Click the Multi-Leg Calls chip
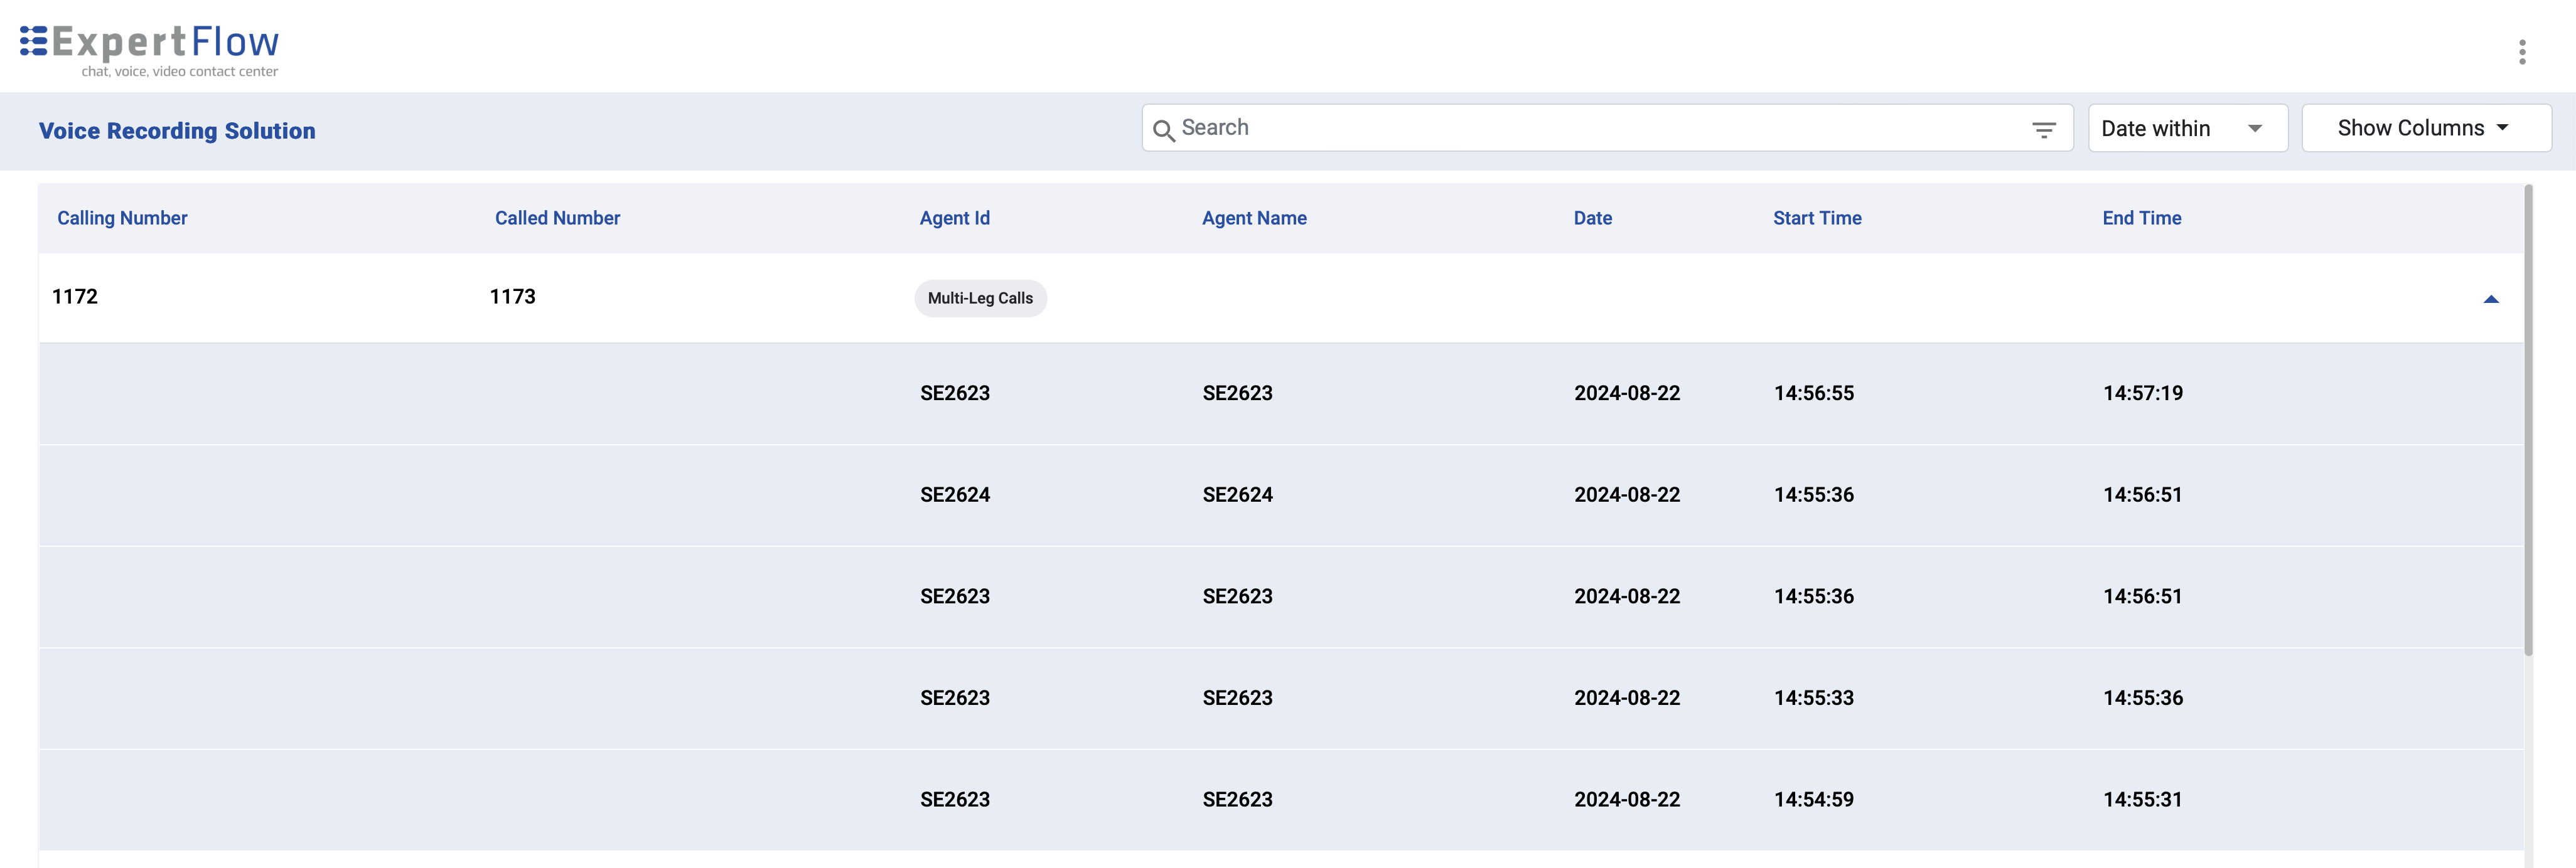The image size is (2576, 868). click(980, 298)
